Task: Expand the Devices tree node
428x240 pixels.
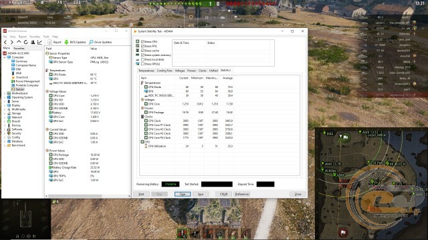Action: 5,125
